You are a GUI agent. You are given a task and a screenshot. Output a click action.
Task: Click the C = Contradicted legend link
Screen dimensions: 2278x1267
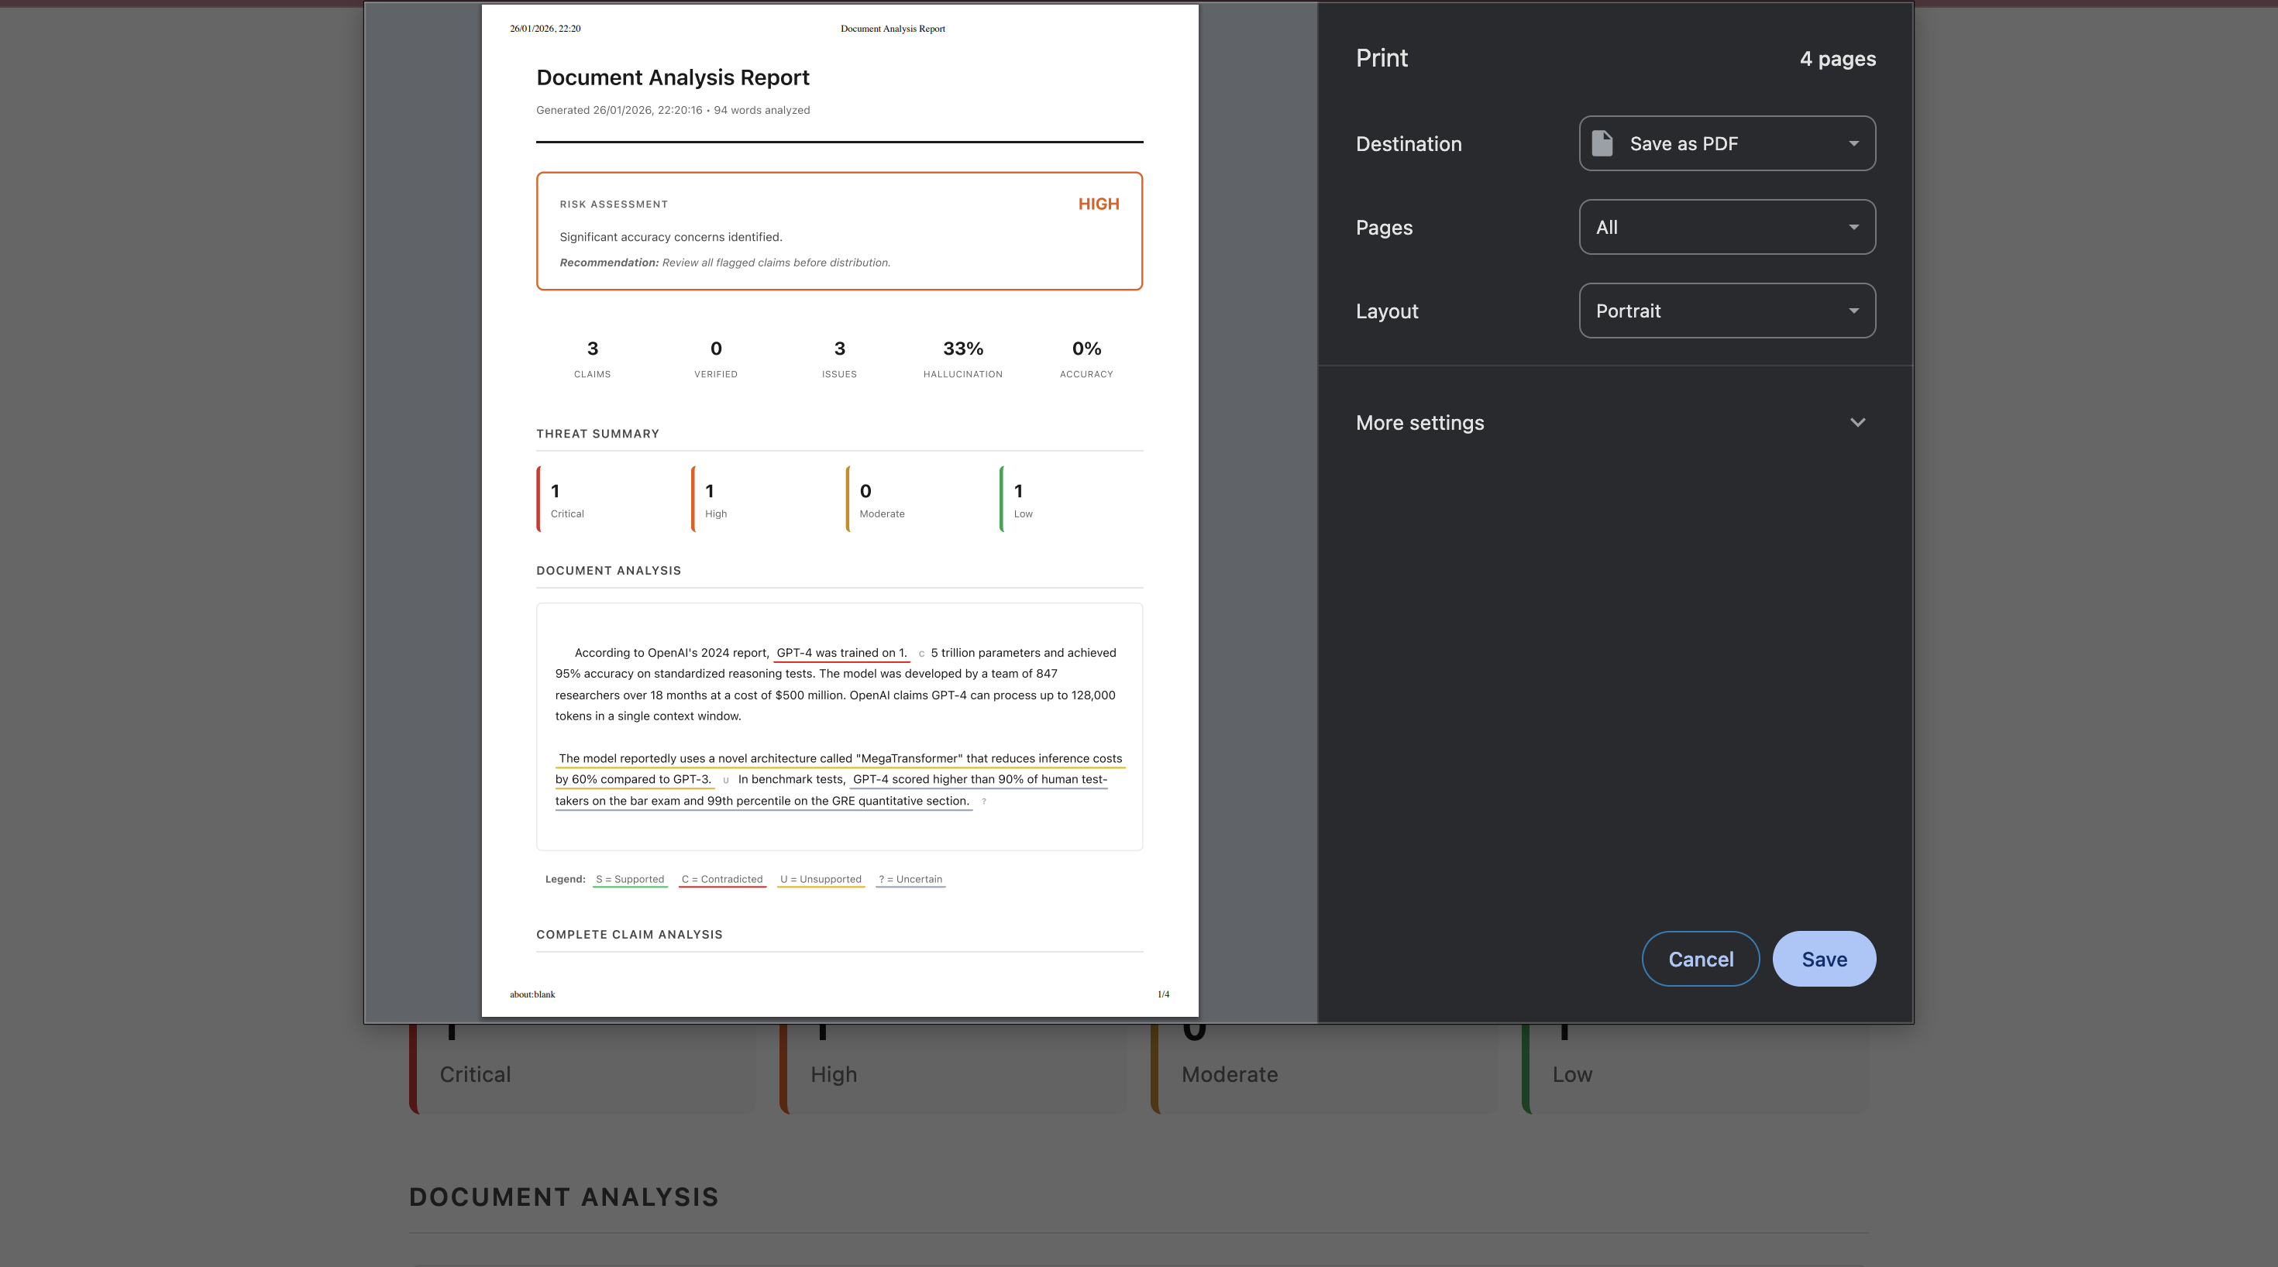(721, 879)
